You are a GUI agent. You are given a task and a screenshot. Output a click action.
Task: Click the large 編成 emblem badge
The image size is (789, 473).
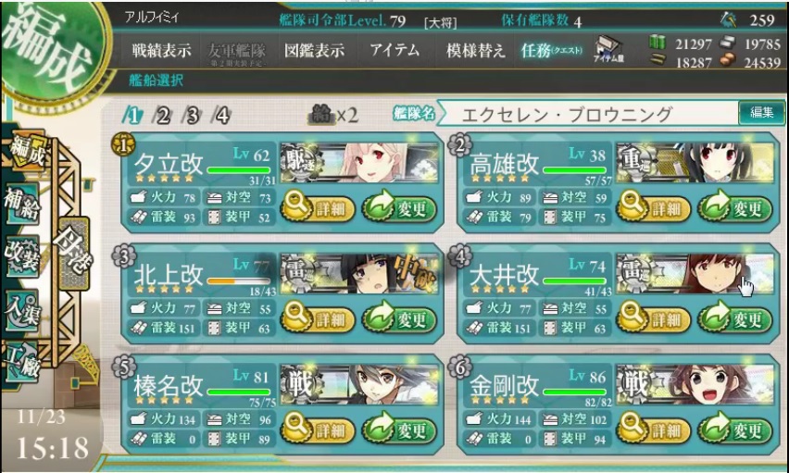coord(50,50)
